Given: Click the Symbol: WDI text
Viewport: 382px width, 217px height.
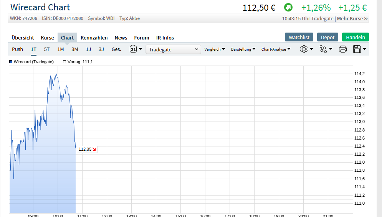Looking at the screenshot, I should click(x=101, y=18).
